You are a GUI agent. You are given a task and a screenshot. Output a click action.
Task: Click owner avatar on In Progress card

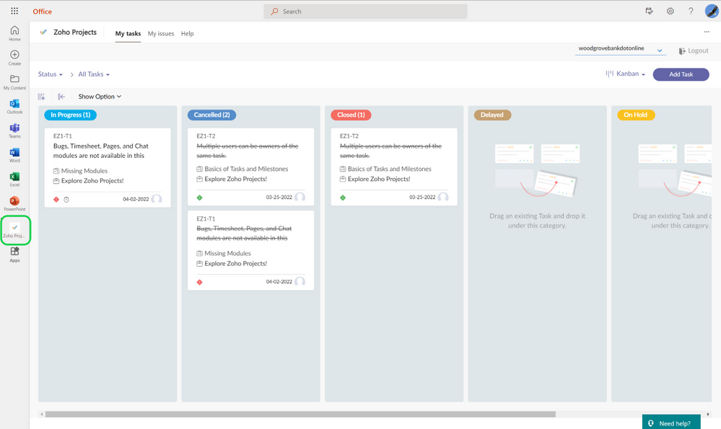click(157, 199)
